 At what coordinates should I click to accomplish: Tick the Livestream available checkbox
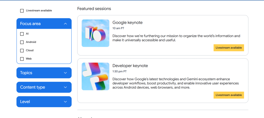[22, 11]
